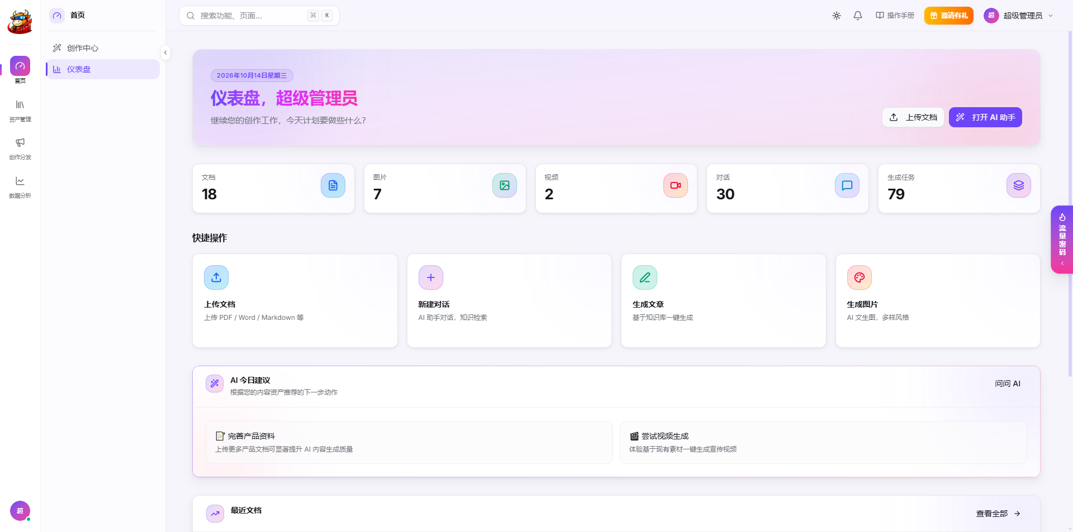The width and height of the screenshot is (1073, 532).
Task: Focus the 搜索功能、页面 search field
Action: 259,16
